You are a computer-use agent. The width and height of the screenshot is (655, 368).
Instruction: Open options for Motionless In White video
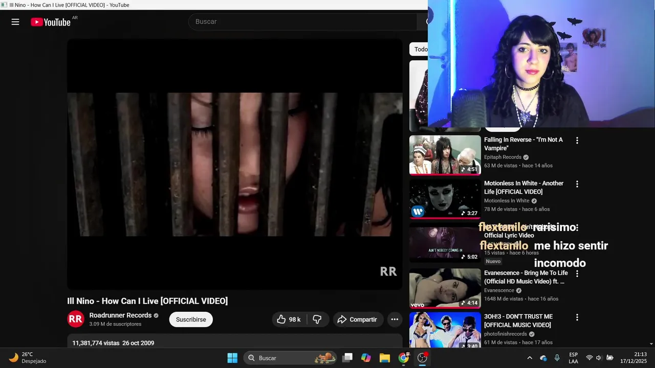[x=577, y=184]
